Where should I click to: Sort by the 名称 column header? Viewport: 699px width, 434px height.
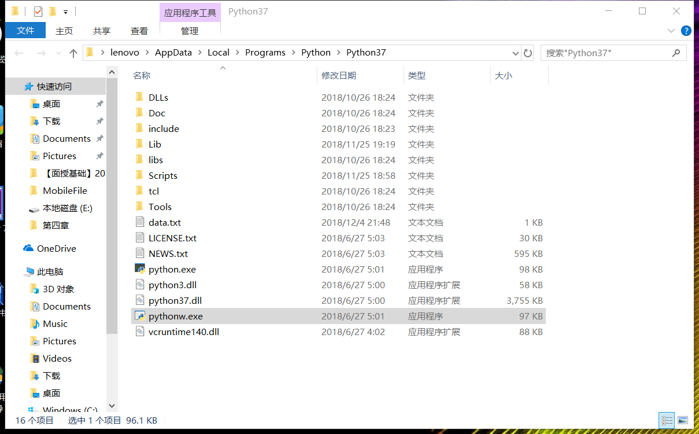pos(142,75)
